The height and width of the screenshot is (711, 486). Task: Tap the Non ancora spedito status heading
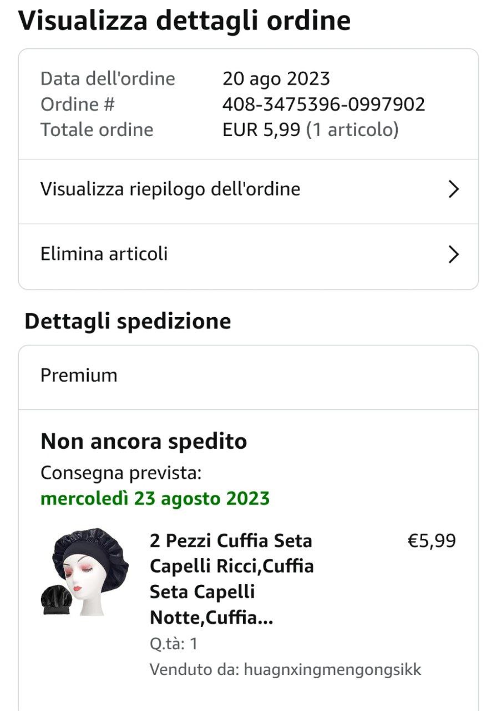144,442
